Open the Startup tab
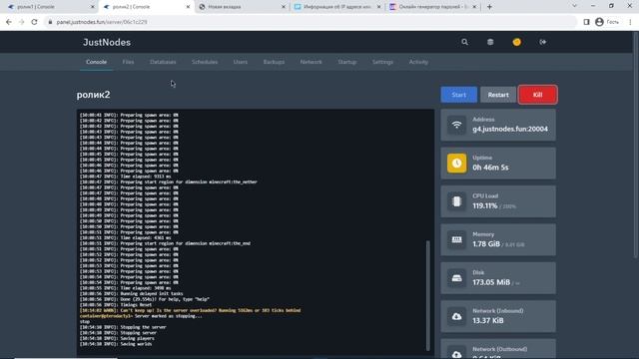Image resolution: width=639 pixels, height=359 pixels. point(346,62)
